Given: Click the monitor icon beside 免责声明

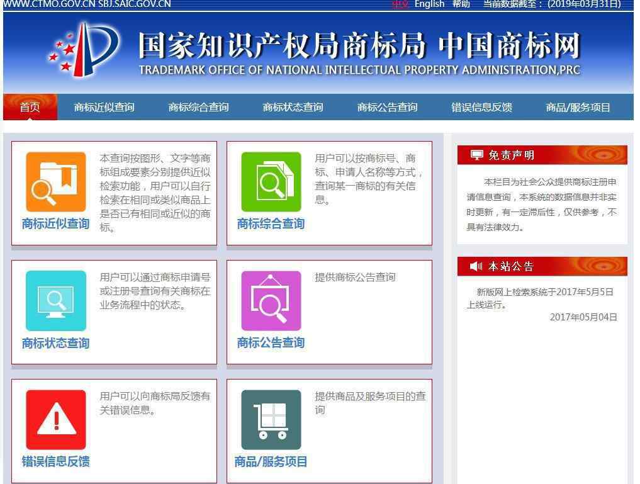Looking at the screenshot, I should 476,155.
